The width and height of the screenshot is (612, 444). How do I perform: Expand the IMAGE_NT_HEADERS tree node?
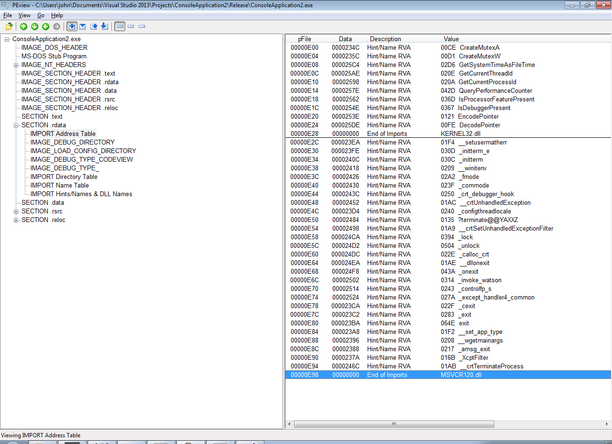[x=16, y=65]
